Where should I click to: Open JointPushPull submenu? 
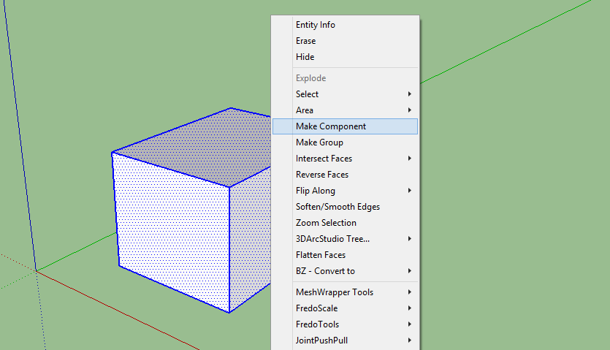point(345,341)
